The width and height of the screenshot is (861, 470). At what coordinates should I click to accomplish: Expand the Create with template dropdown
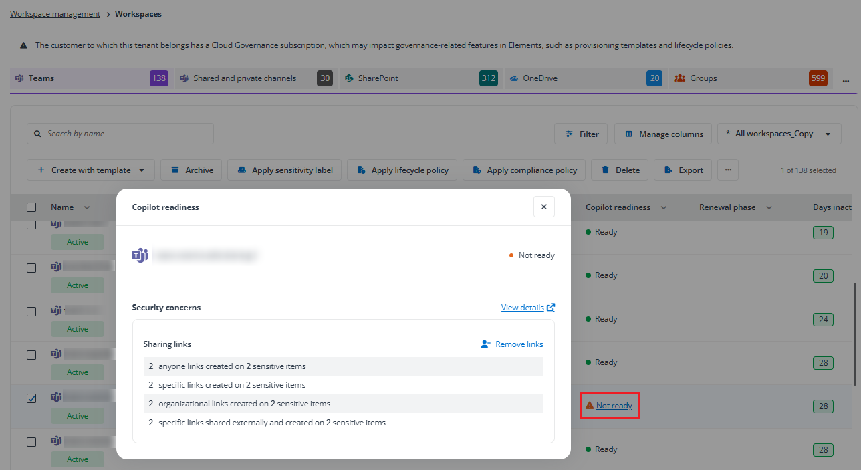142,170
